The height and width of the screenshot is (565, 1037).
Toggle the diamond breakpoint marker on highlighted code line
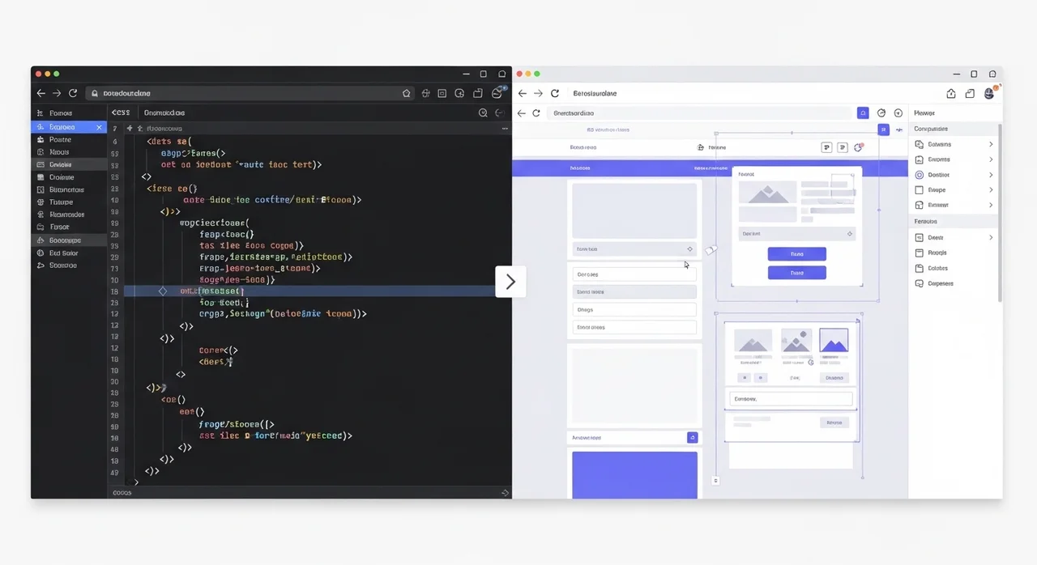(x=163, y=291)
